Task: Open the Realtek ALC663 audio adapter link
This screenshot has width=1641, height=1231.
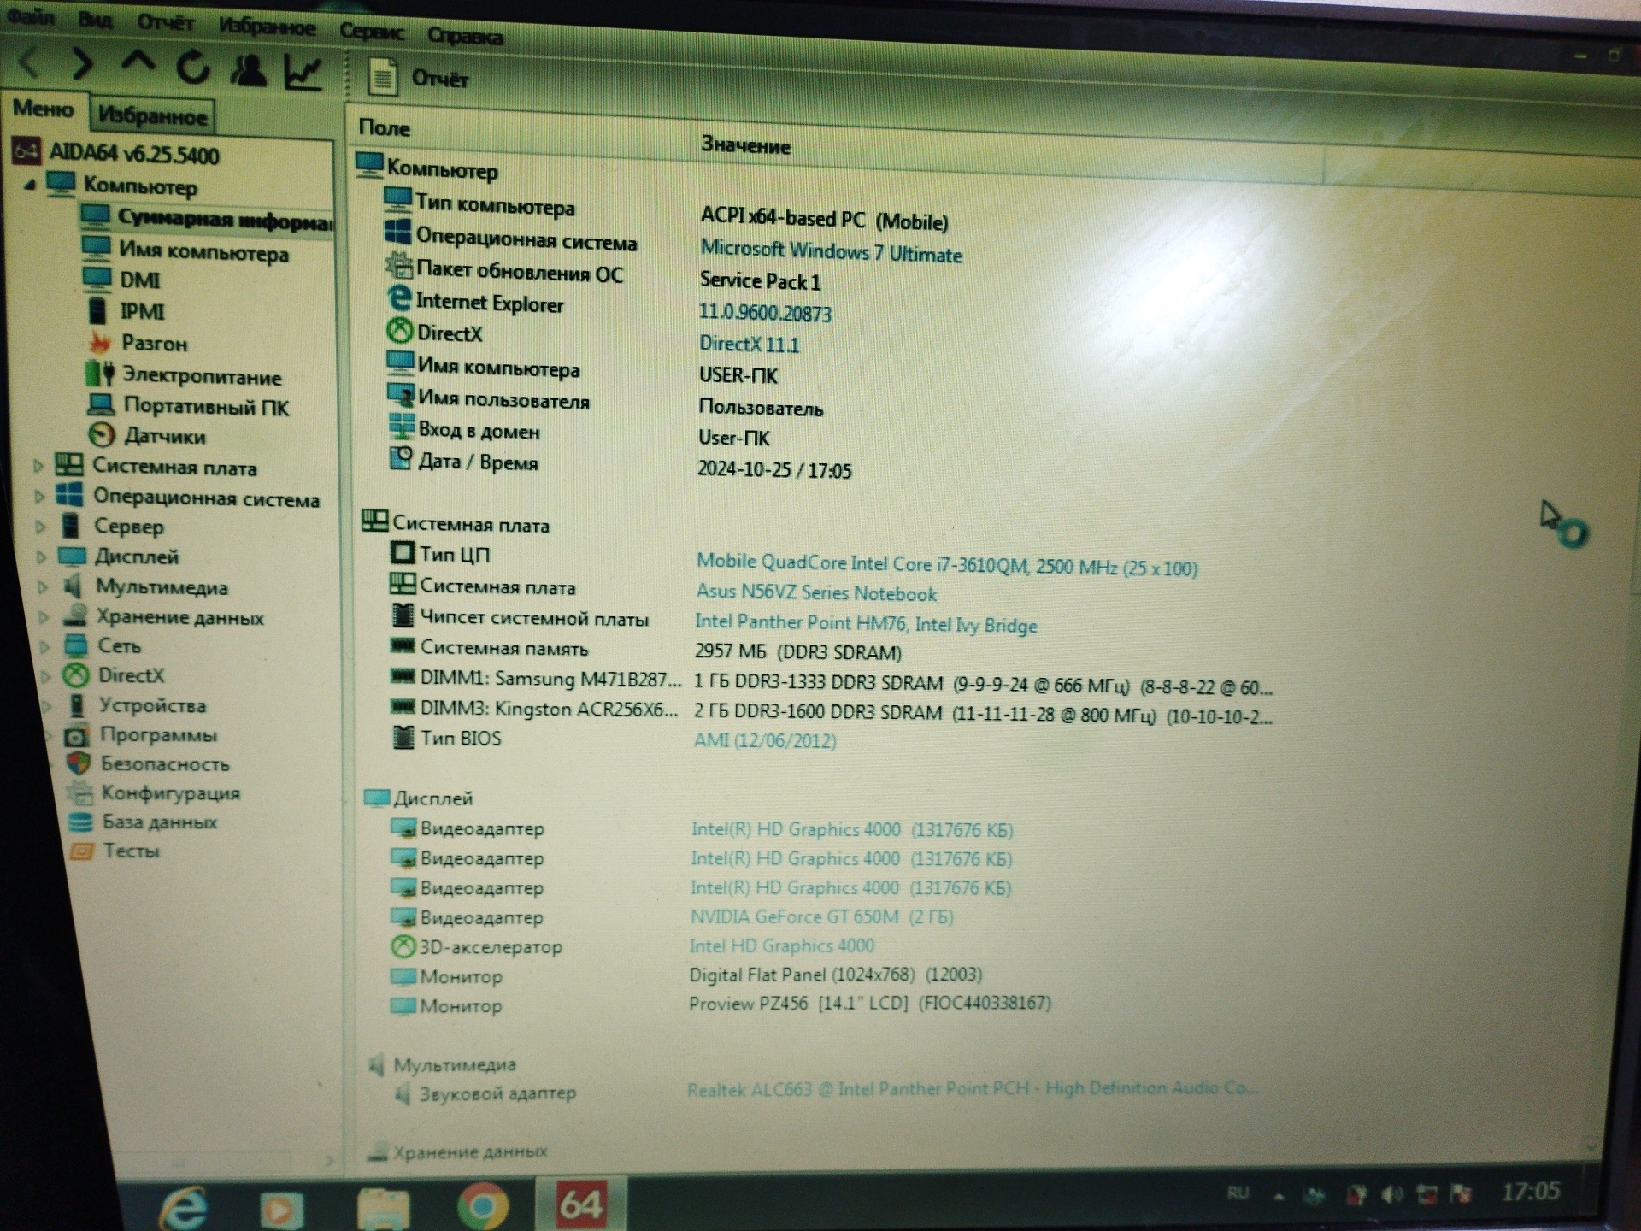Action: coord(973,1089)
